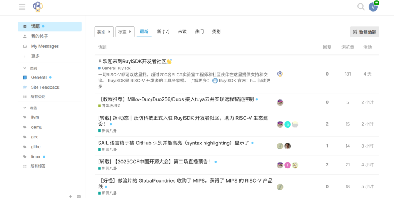Image resolution: width=394 pixels, height=198 pixels.
Task: Open the 标签 filter dropdown
Action: tap(125, 32)
